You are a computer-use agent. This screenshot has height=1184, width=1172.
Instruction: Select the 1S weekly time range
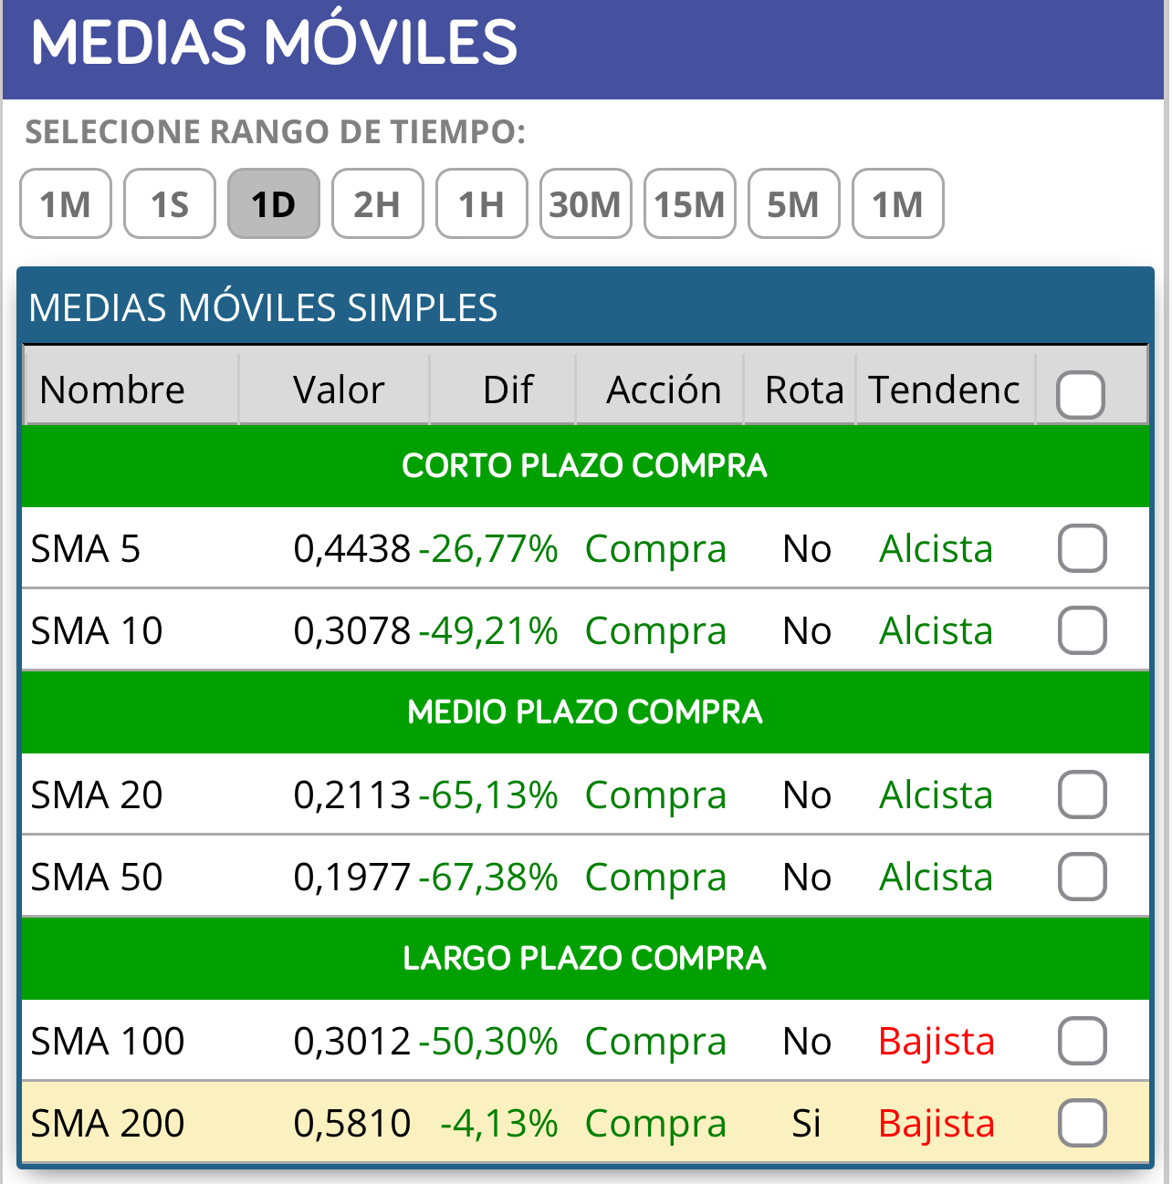coord(170,203)
